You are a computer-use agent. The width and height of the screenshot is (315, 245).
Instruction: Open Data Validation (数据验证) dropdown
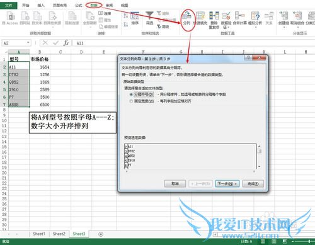coord(226,20)
